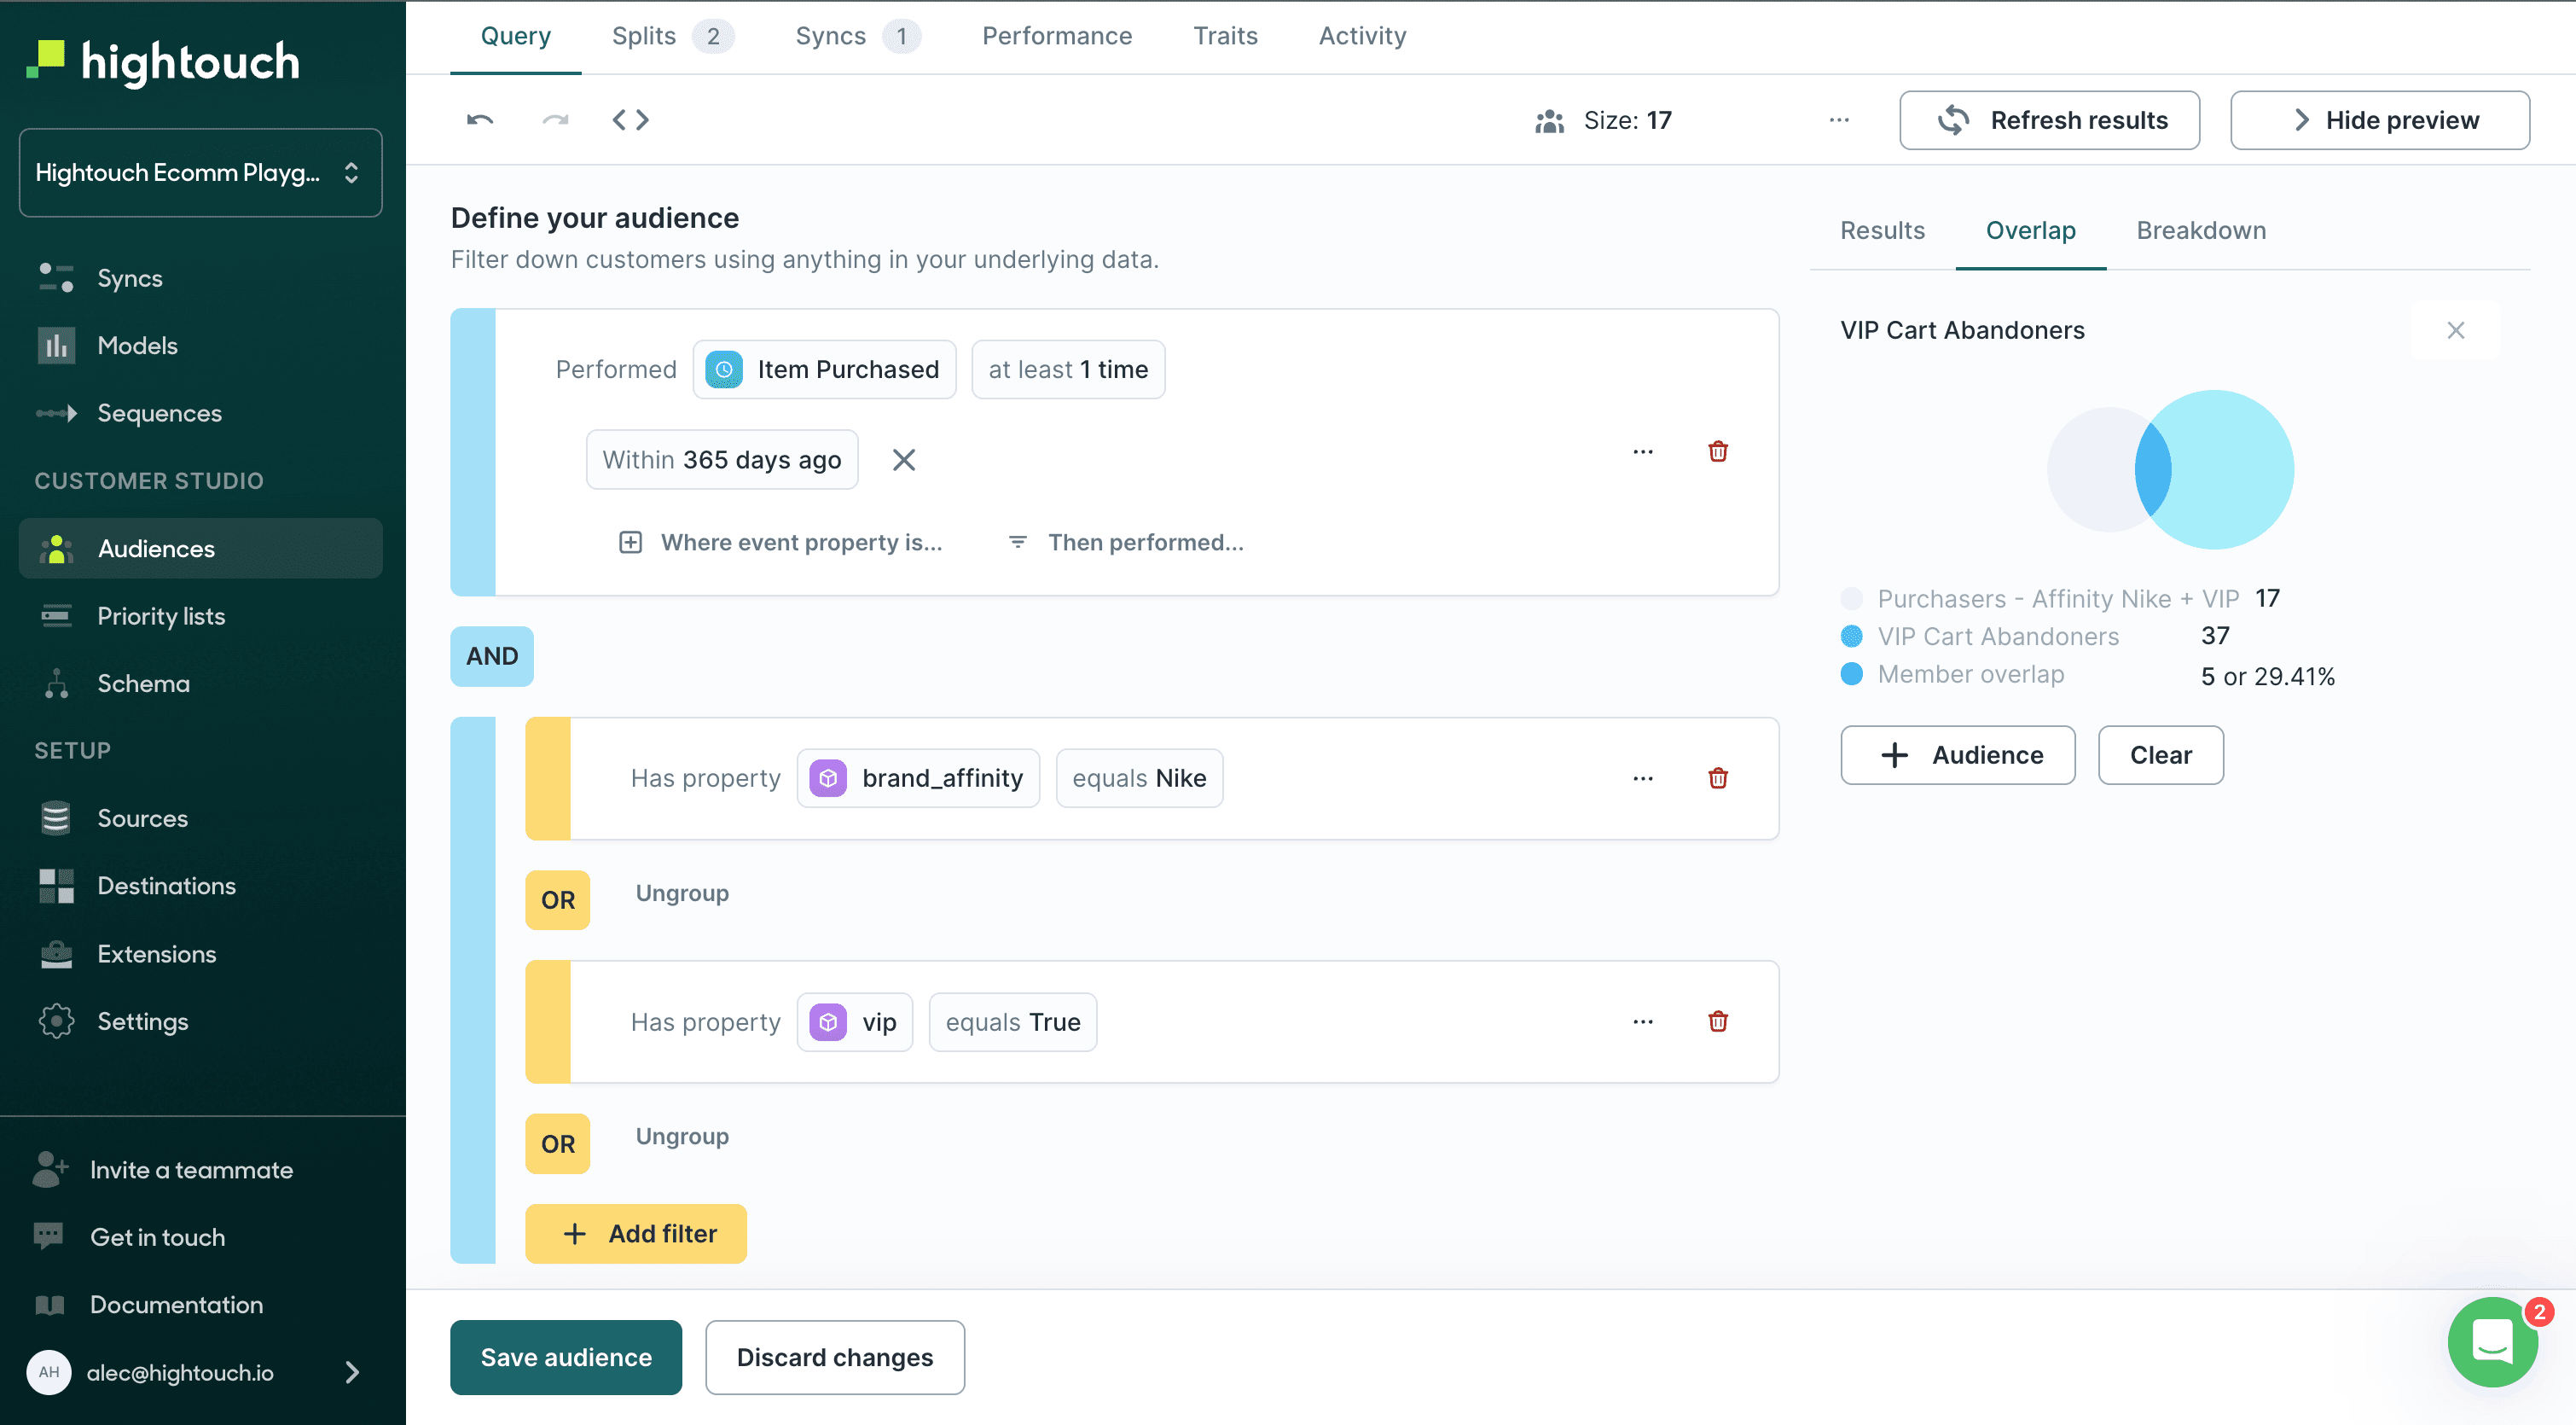
Task: Click Save audience button
Action: (566, 1357)
